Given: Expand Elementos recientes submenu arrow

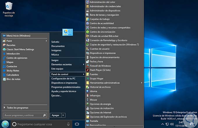Looking at the screenshot, I should 84,65.
